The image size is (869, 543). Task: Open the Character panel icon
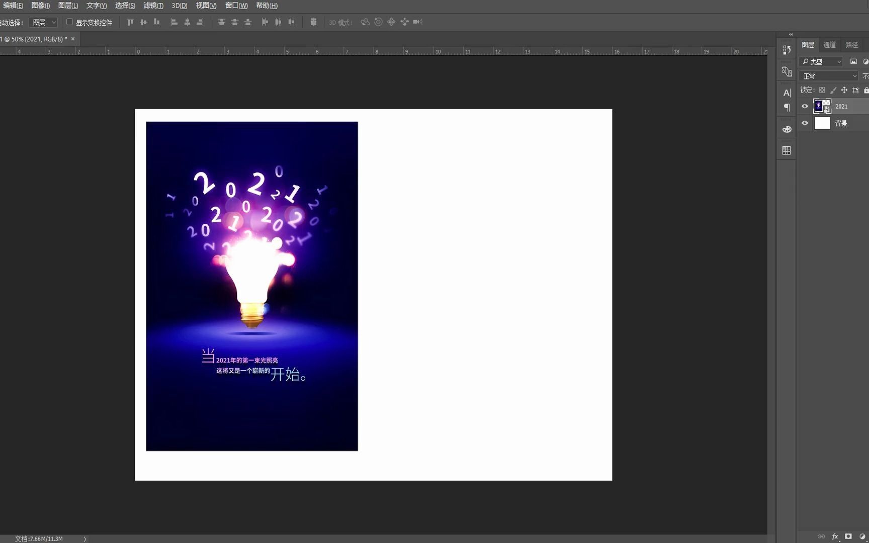[x=787, y=93]
